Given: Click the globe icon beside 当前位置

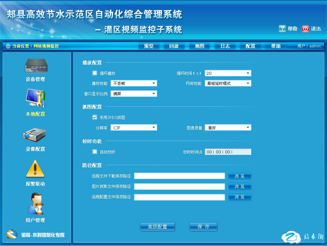Looking at the screenshot, I should point(8,46).
